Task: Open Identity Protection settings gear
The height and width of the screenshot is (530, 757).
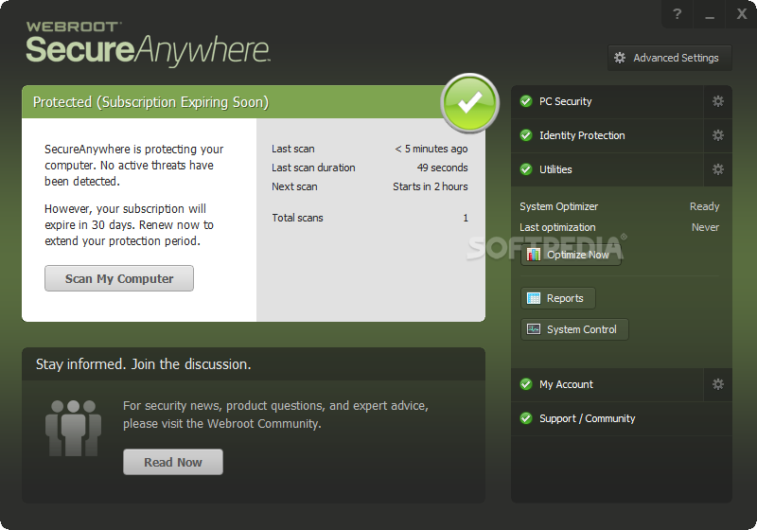Action: 718,135
